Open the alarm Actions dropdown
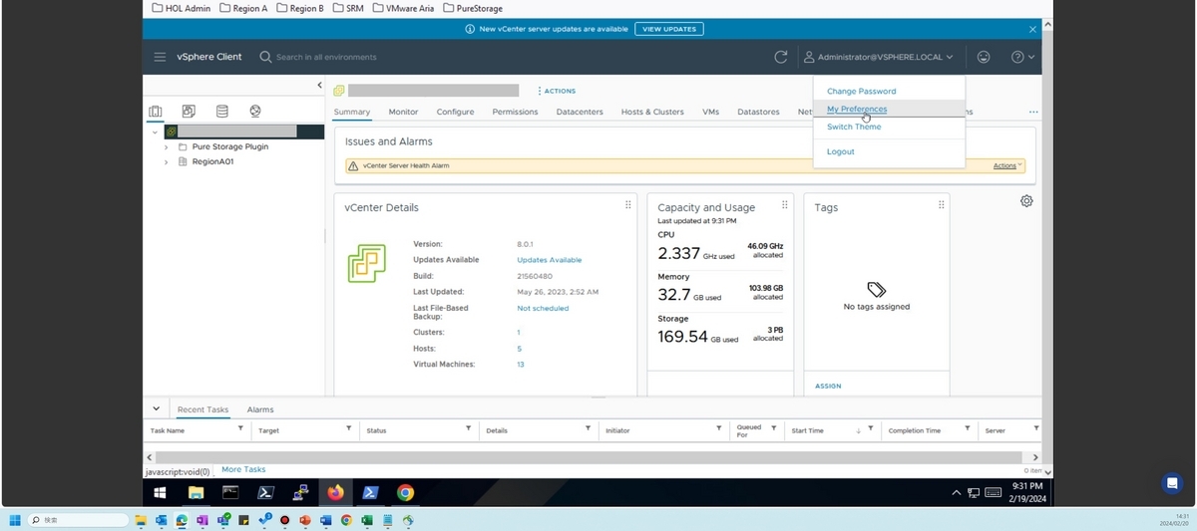The image size is (1197, 531). coord(1008,166)
